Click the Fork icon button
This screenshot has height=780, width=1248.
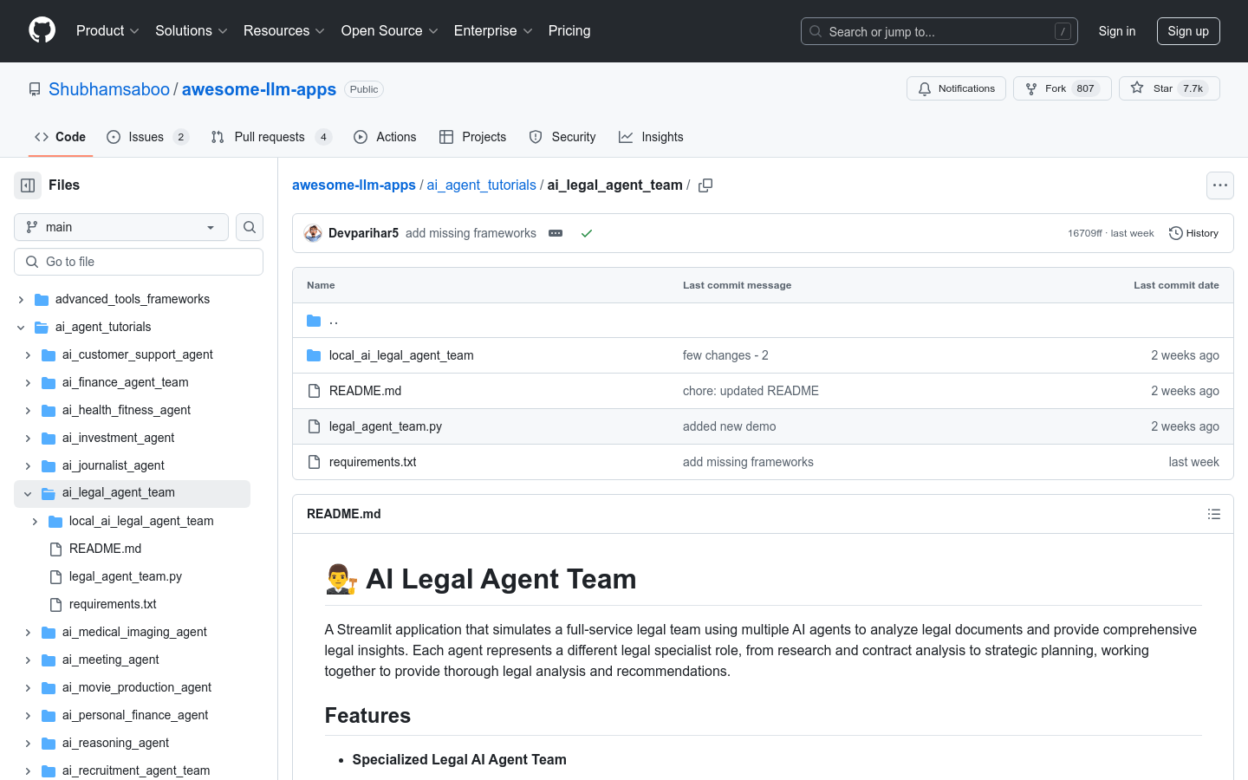(1030, 88)
